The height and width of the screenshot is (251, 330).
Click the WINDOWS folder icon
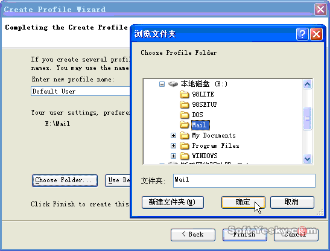tap(185, 156)
